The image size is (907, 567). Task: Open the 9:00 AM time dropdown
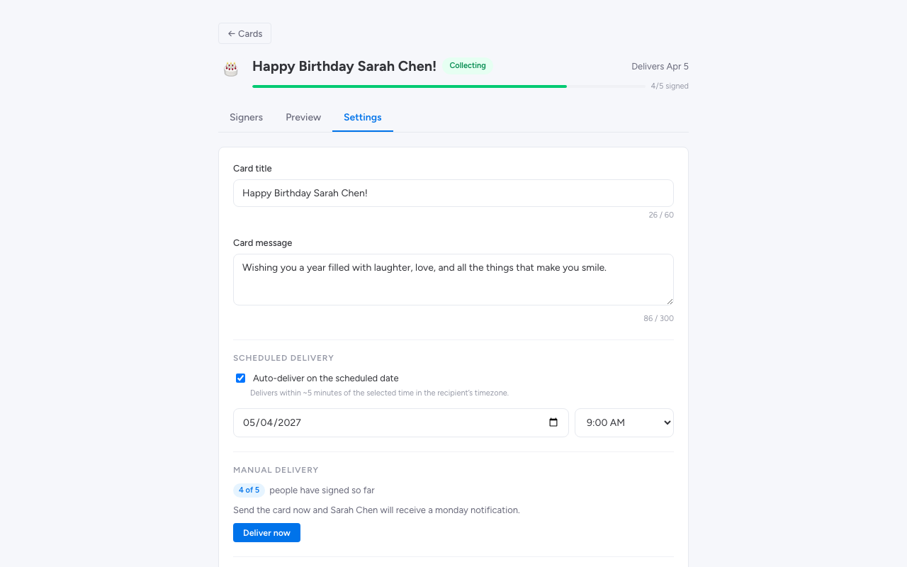pyautogui.click(x=624, y=422)
